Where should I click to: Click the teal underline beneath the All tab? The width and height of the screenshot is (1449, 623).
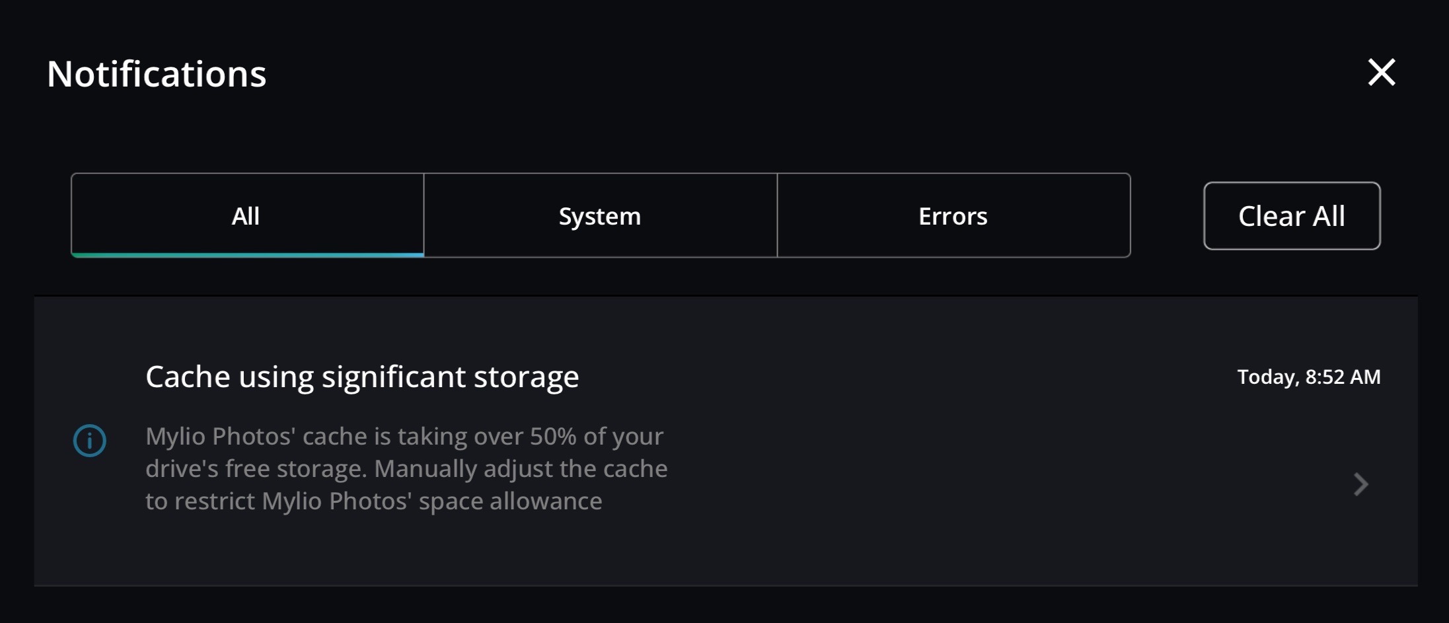click(247, 254)
